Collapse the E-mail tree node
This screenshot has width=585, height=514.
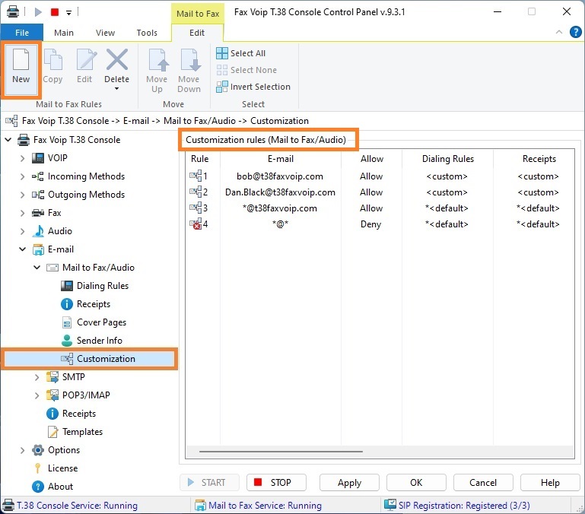pos(22,249)
